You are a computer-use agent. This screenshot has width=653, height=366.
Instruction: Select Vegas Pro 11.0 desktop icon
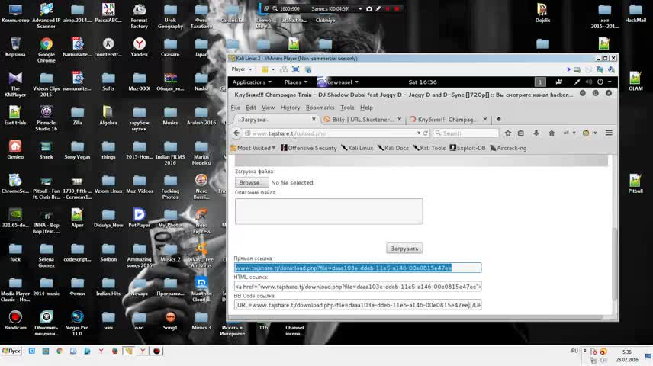pos(78,323)
